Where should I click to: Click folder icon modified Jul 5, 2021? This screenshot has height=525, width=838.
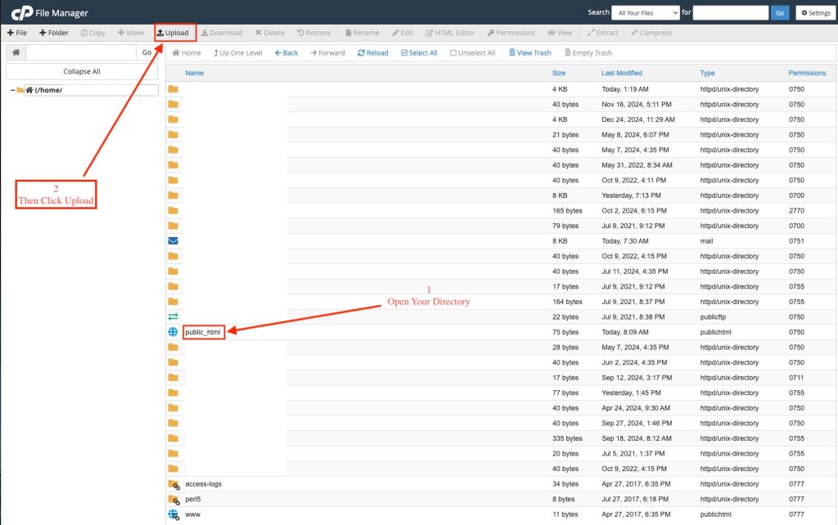[173, 453]
